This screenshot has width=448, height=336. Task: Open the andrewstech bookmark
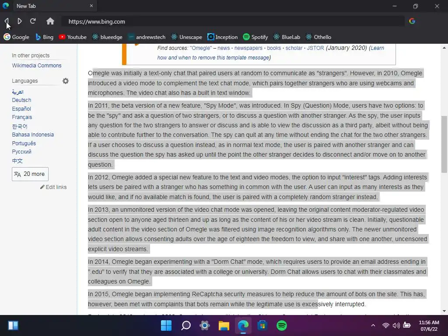pyautogui.click(x=147, y=37)
